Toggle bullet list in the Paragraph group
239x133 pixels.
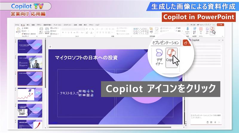[97, 29]
